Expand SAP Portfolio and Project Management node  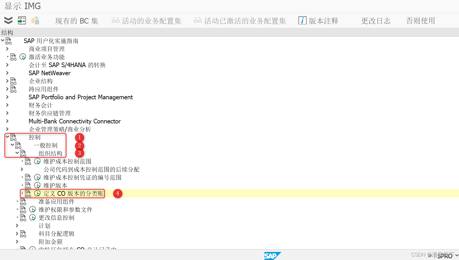[7, 97]
